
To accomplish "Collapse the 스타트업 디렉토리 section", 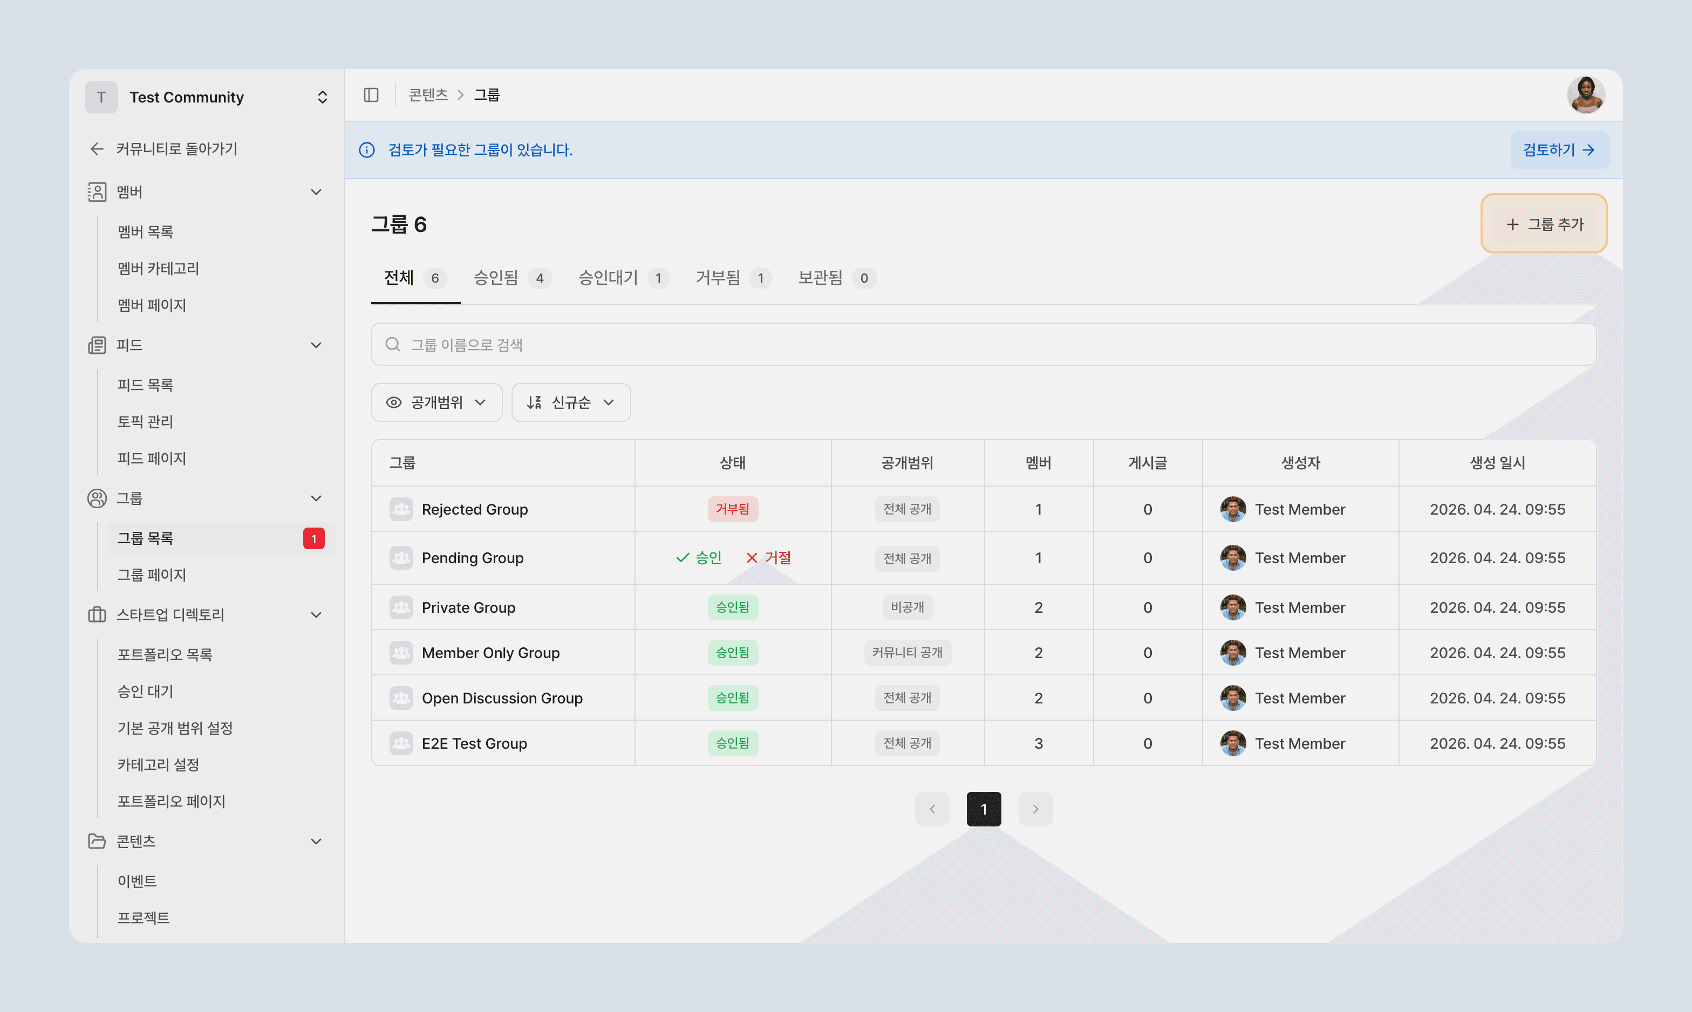I will pyautogui.click(x=316, y=615).
